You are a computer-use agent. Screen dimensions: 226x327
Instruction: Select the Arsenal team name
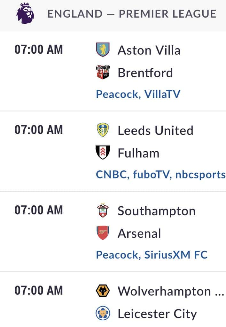coord(139,233)
